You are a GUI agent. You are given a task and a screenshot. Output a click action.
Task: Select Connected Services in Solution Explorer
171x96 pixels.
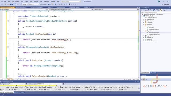tap(151, 18)
